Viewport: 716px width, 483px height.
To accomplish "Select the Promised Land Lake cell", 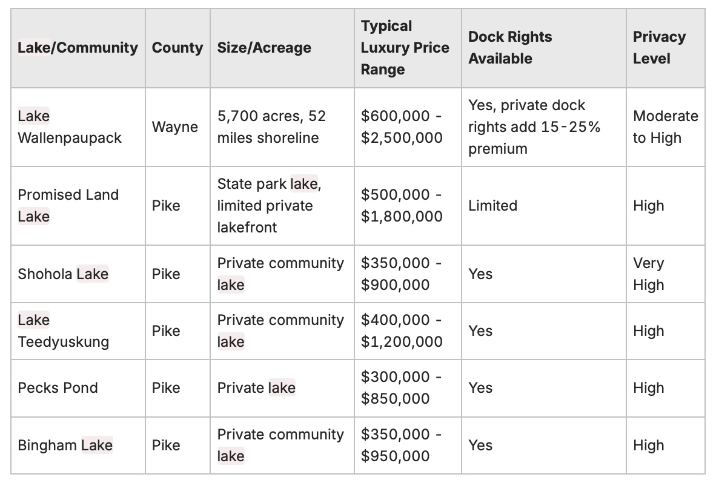I will [68, 206].
